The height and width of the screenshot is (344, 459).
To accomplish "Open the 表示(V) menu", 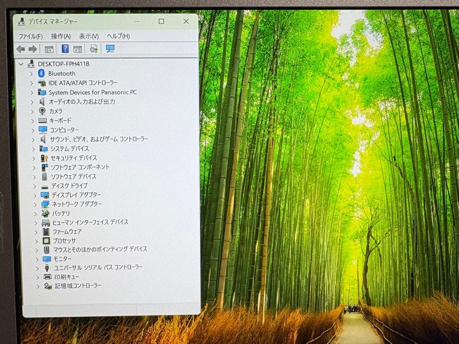I will [x=88, y=37].
